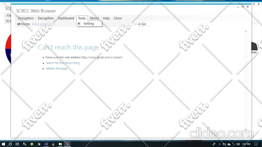This screenshot has width=262, height=147.
Task: Click the www.gmail.com address field
Action: pos(83,24)
